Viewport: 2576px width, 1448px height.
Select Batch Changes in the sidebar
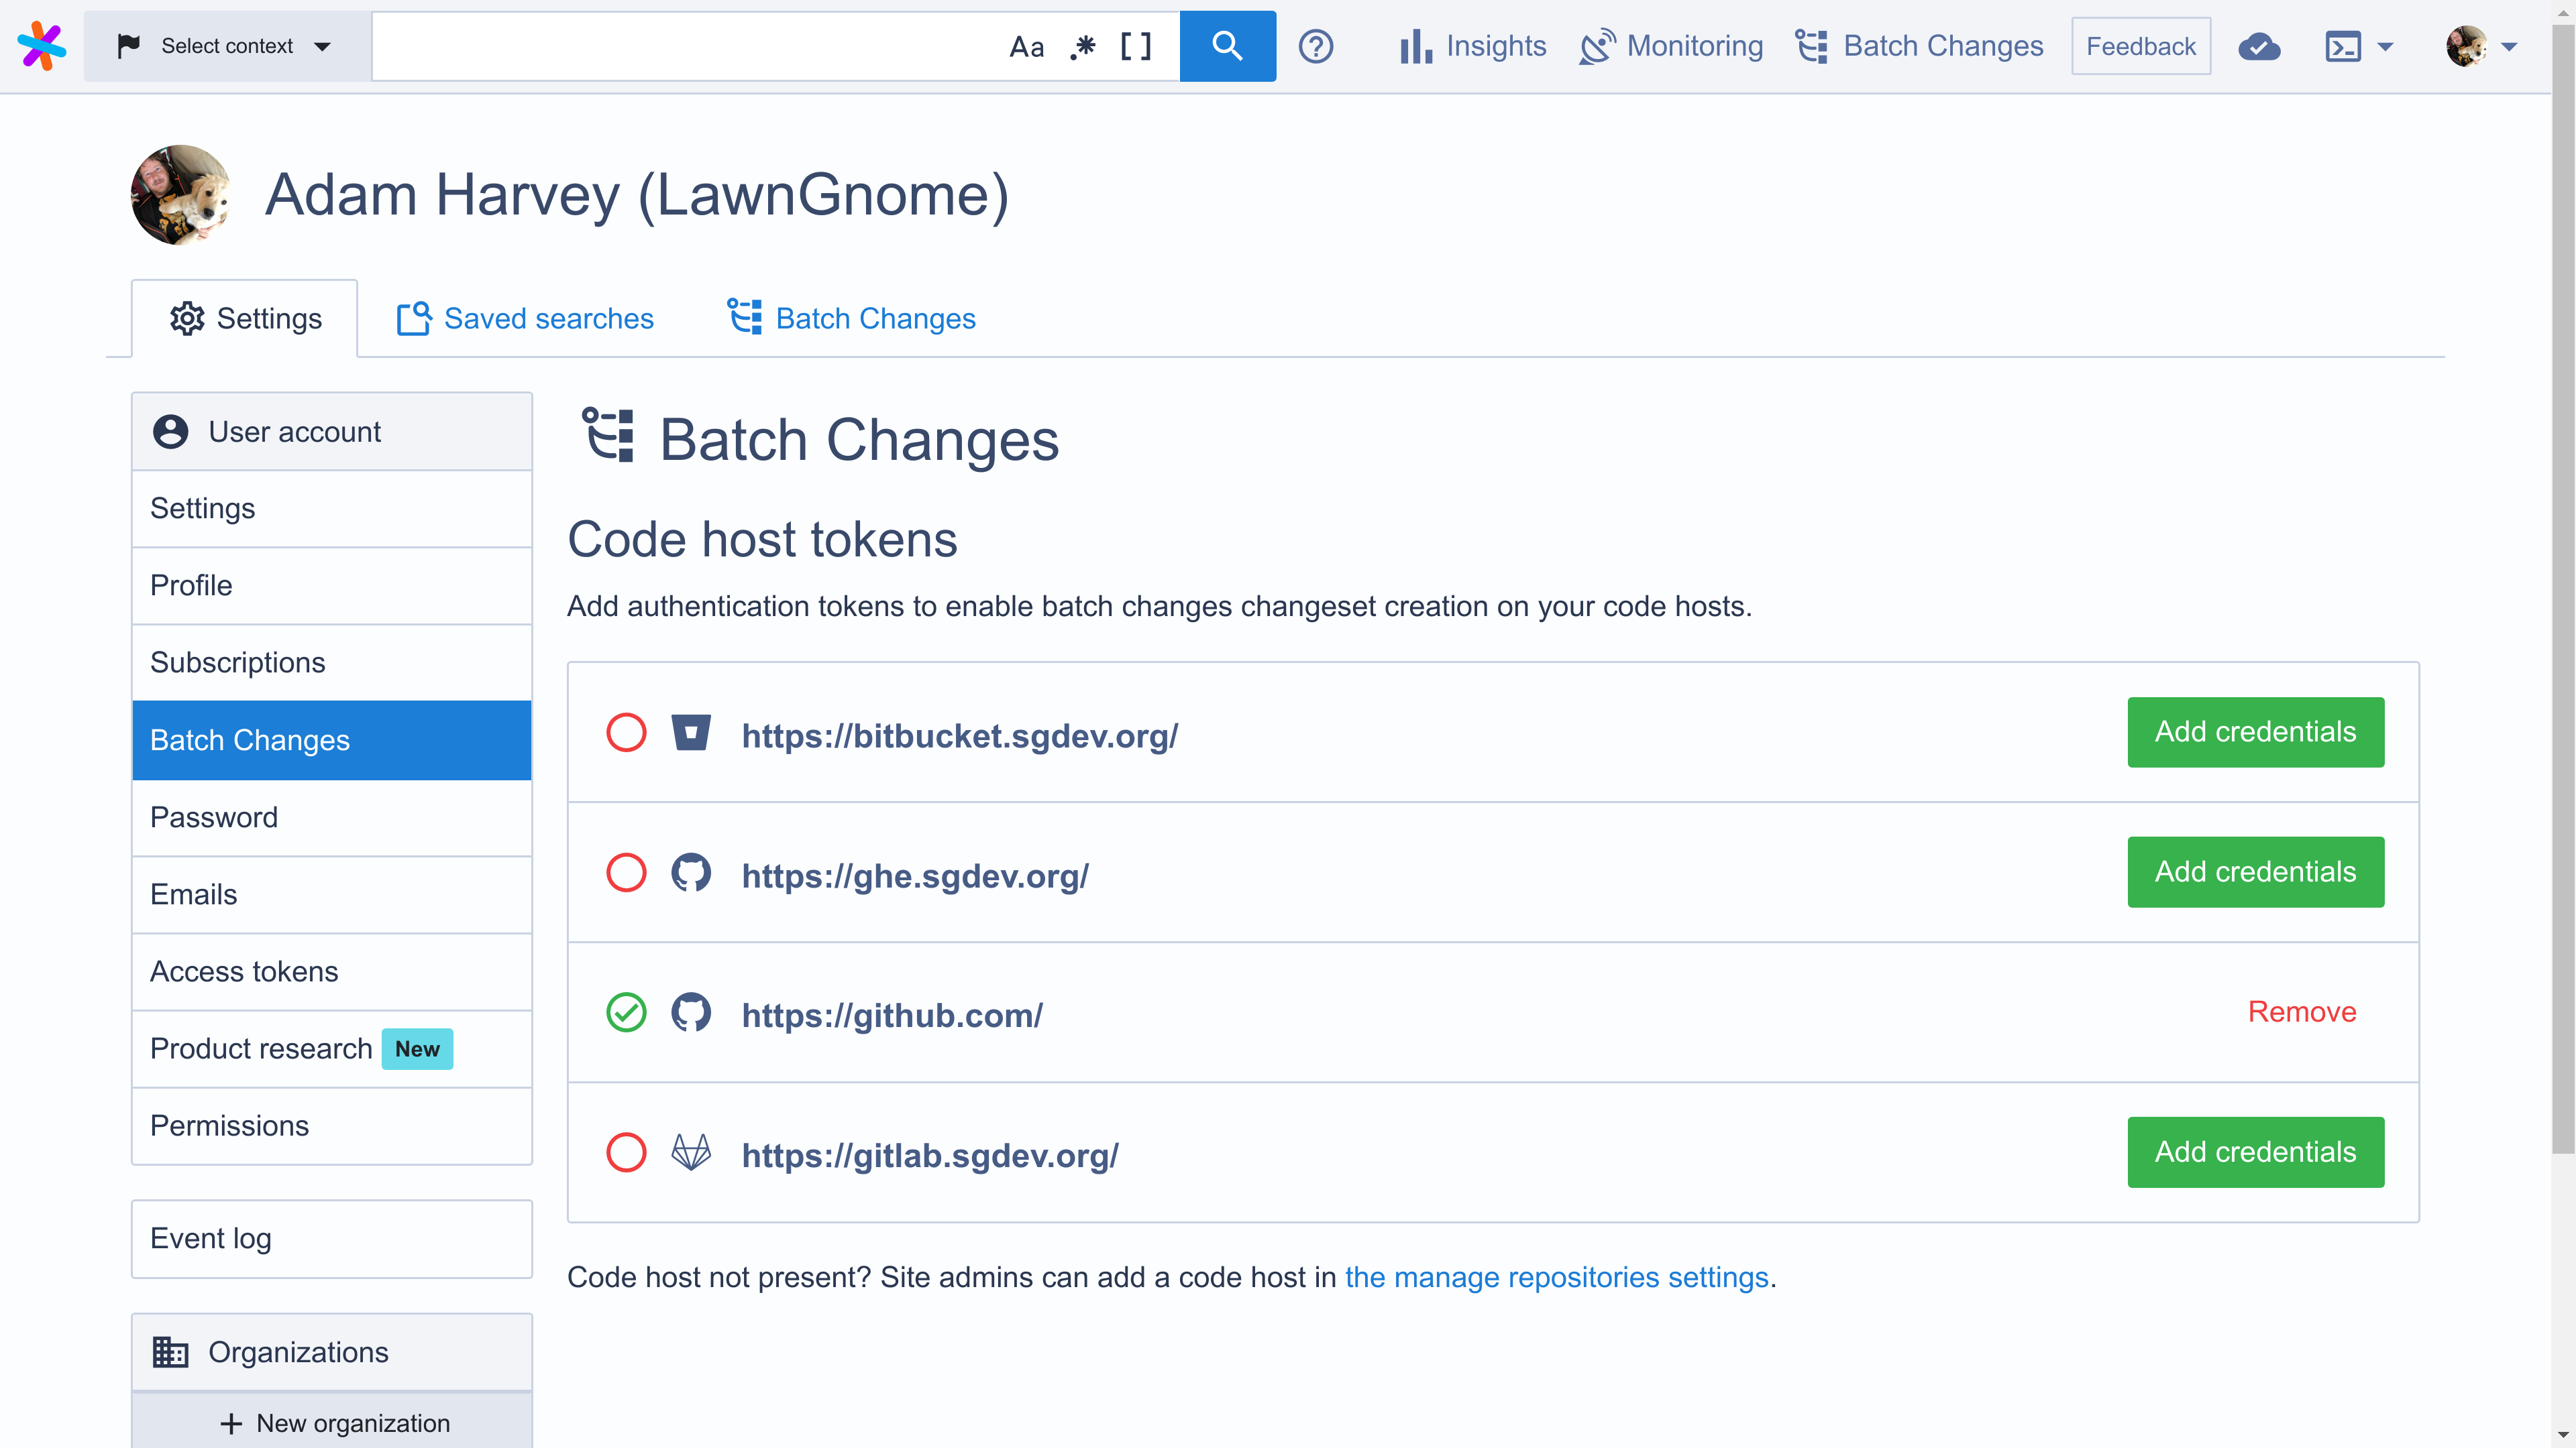[332, 741]
